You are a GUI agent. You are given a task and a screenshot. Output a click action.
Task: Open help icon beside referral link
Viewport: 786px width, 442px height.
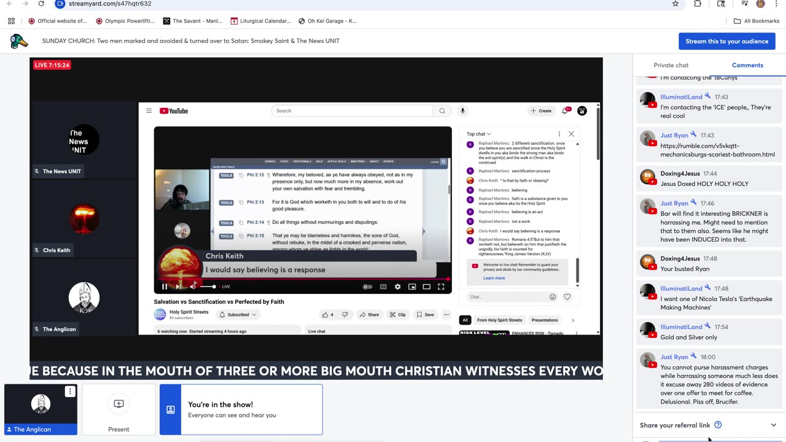[x=718, y=425]
